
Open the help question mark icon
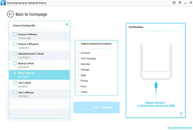pyautogui.click(x=181, y=113)
